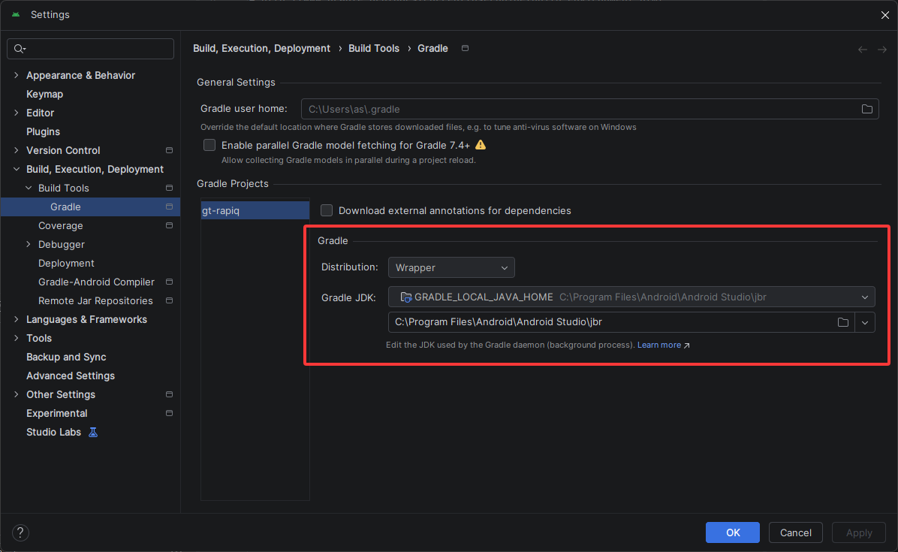The height and width of the screenshot is (552, 898).
Task: Expand Appearance & Behavior section
Action: click(16, 75)
